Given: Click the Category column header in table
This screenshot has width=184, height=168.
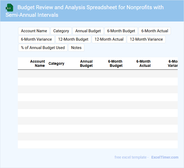Looking at the screenshot, I should click(56, 63).
